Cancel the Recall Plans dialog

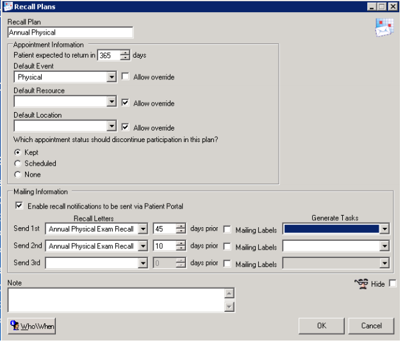pos(371,326)
